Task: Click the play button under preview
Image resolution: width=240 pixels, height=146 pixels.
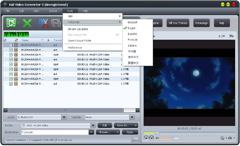Action: click(146, 138)
